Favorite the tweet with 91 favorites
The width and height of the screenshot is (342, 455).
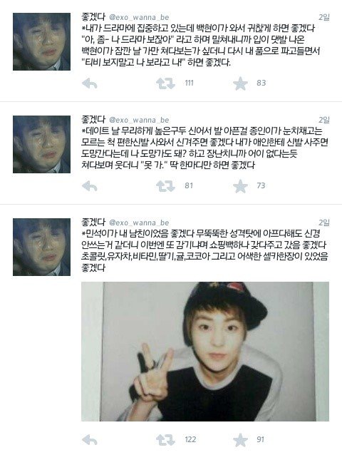(x=240, y=440)
